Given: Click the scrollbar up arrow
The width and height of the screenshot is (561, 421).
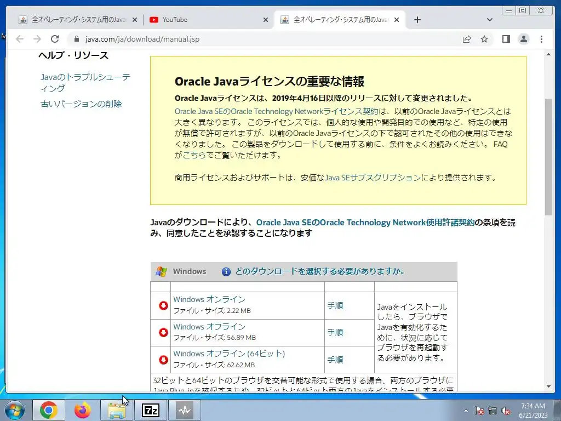Looking at the screenshot, I should (x=548, y=54).
